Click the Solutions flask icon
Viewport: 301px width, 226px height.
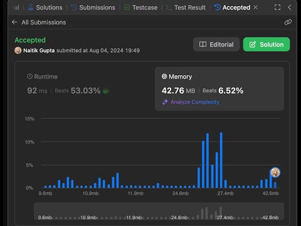(31, 8)
